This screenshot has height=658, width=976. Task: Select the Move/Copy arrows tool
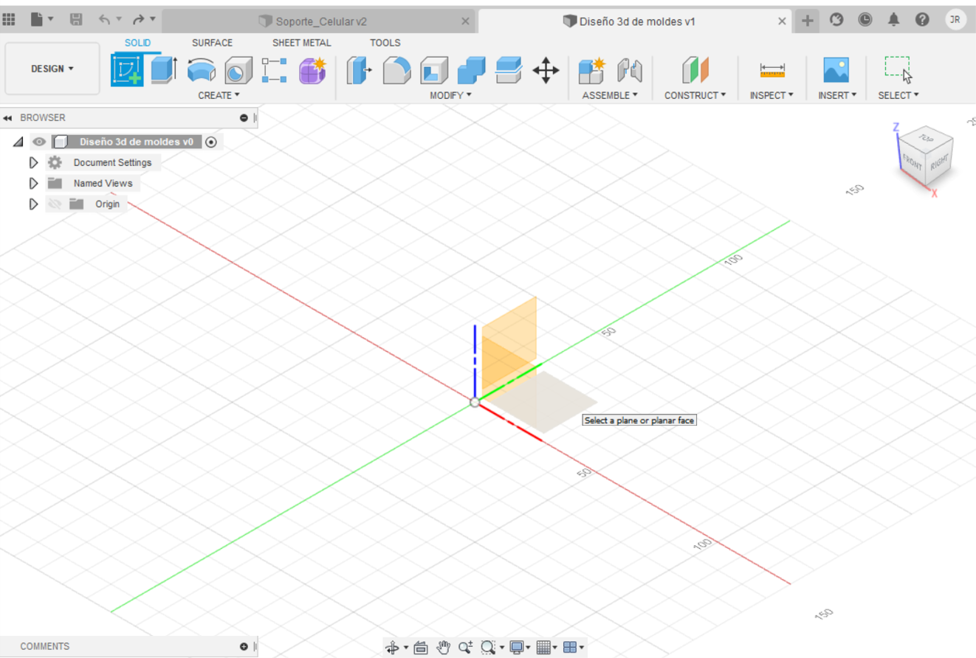tap(546, 71)
